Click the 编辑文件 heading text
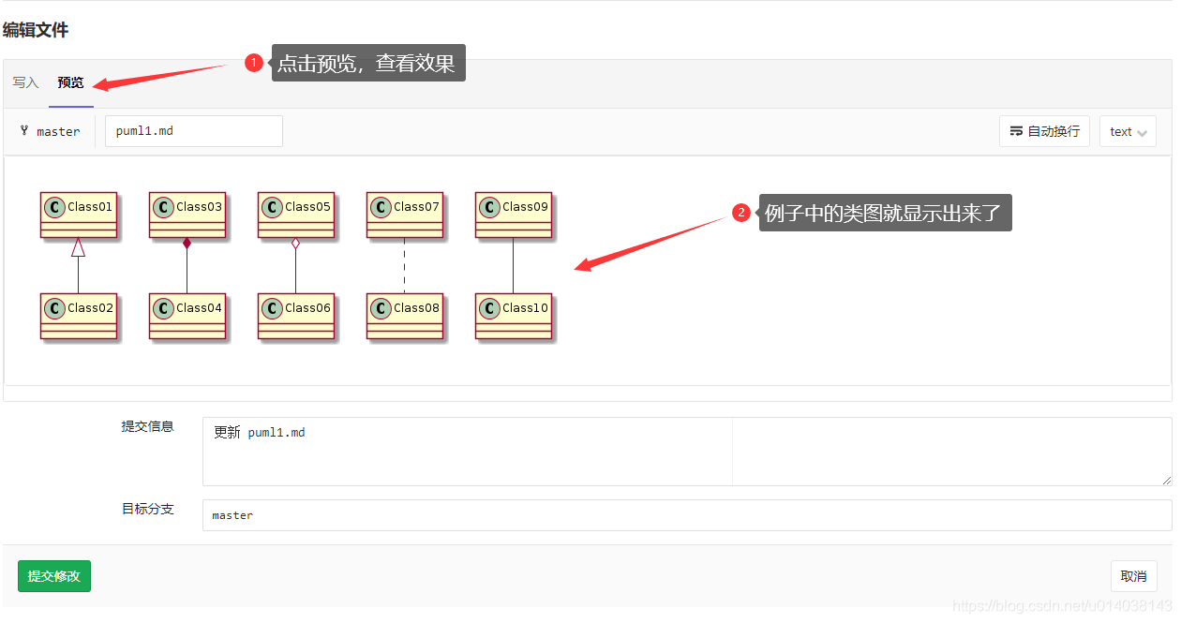 [x=36, y=30]
